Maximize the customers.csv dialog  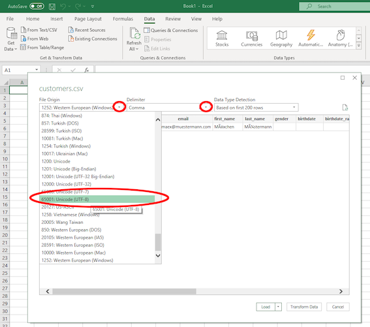click(x=343, y=78)
